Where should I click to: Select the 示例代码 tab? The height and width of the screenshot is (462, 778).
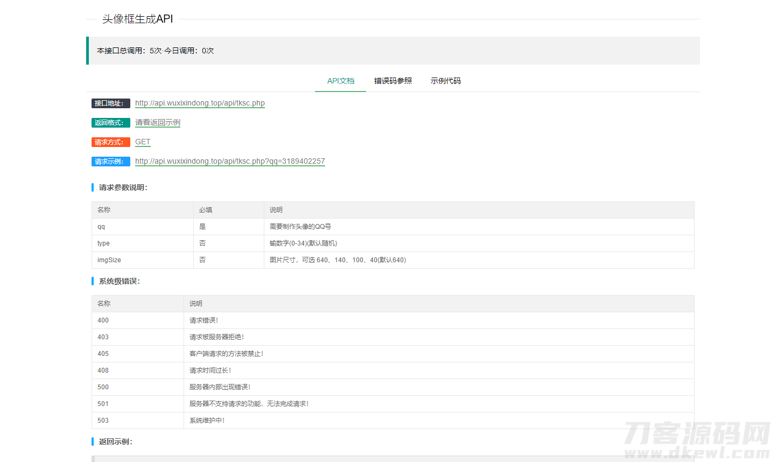pyautogui.click(x=445, y=81)
